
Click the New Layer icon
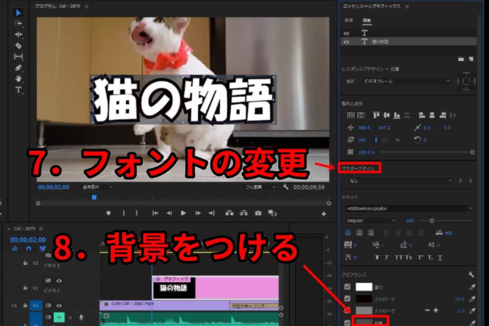[471, 59]
